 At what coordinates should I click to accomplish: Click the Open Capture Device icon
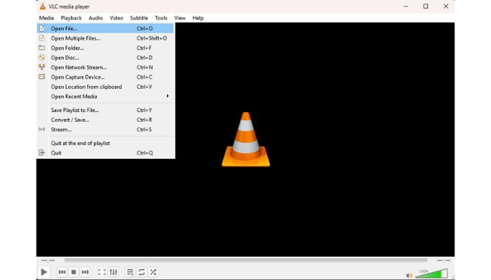[41, 77]
